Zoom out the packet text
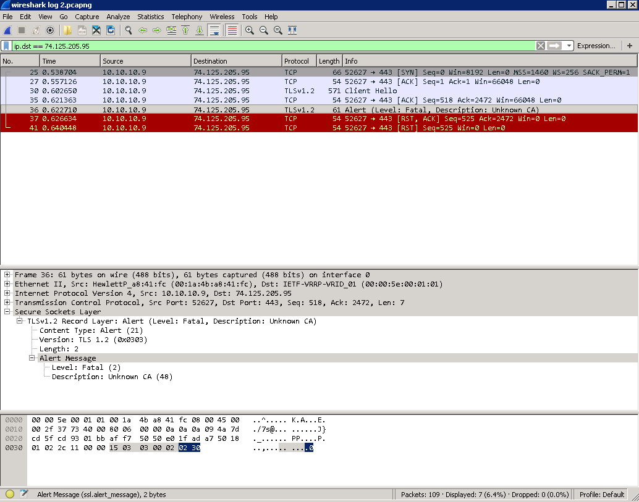Image resolution: width=639 pixels, height=502 pixels. (x=264, y=30)
